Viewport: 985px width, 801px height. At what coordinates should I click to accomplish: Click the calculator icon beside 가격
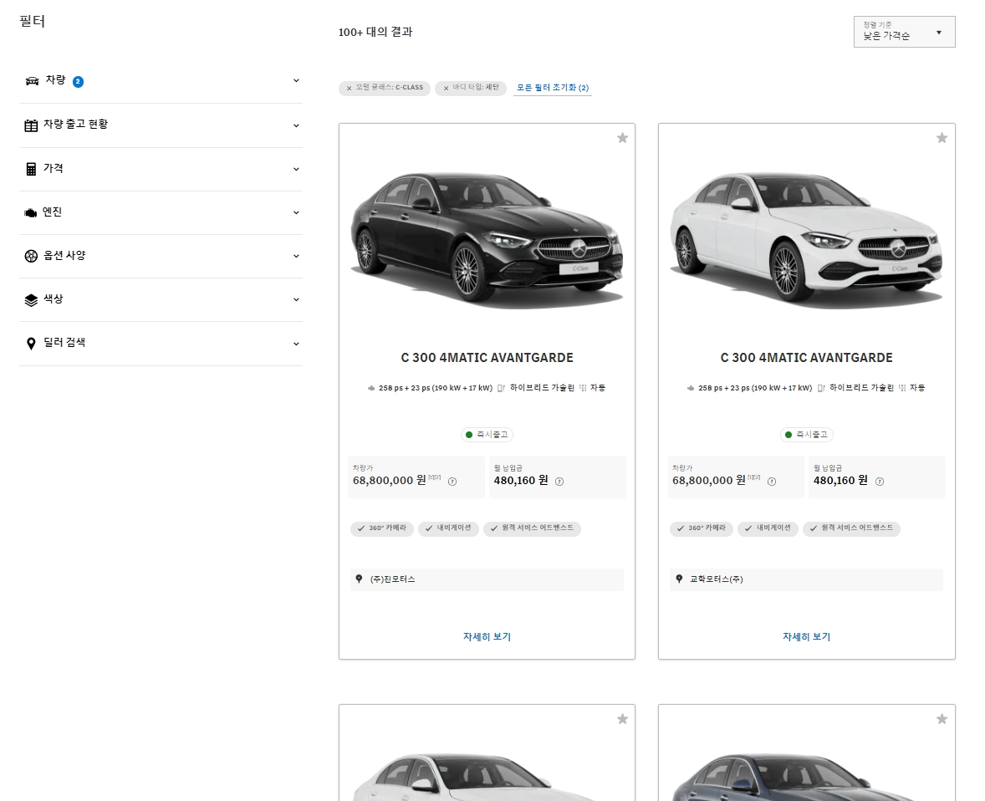pos(31,169)
